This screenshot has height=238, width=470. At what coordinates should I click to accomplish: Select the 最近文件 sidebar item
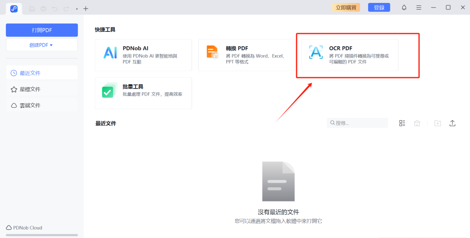[42, 73]
